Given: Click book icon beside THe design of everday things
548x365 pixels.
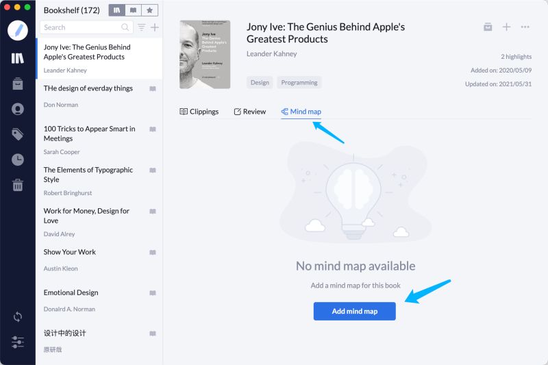Looking at the screenshot, I should (x=153, y=89).
